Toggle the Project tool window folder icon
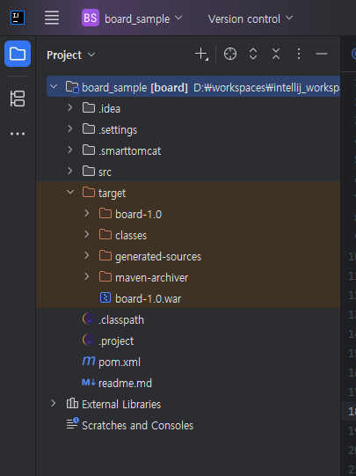The image size is (356, 476). click(x=18, y=54)
